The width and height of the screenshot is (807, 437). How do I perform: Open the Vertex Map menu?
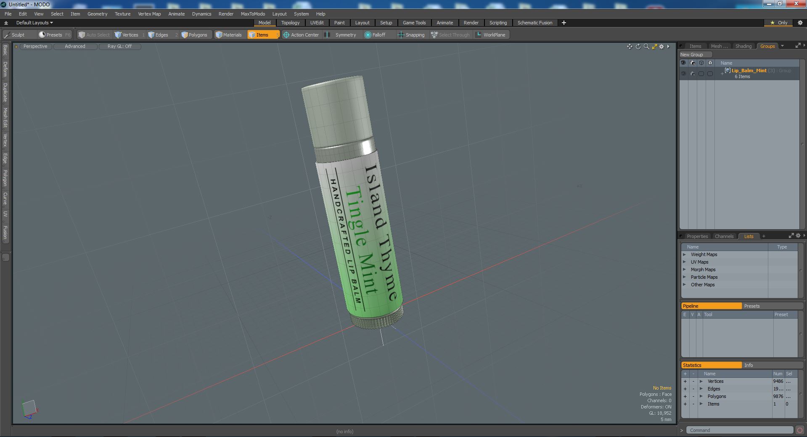pos(149,14)
